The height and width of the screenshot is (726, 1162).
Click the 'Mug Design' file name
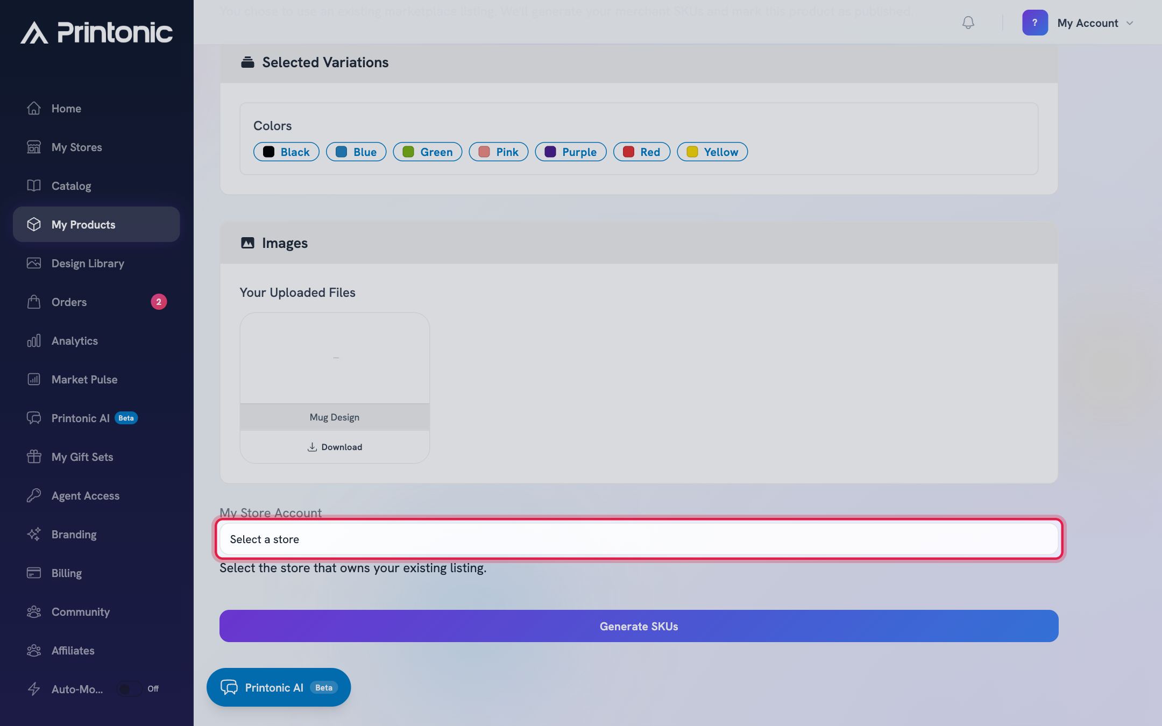click(x=335, y=417)
